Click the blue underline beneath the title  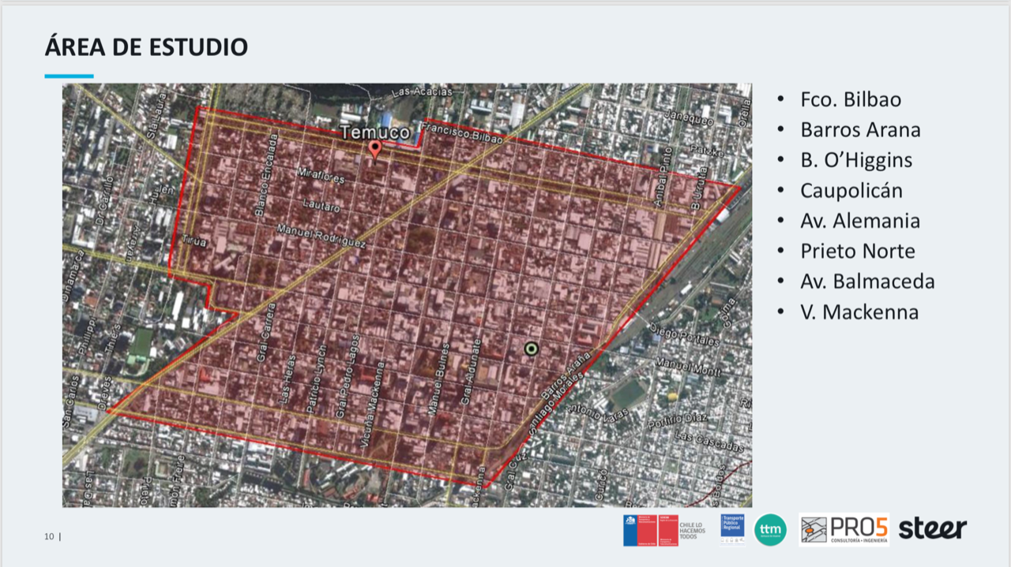click(x=70, y=76)
